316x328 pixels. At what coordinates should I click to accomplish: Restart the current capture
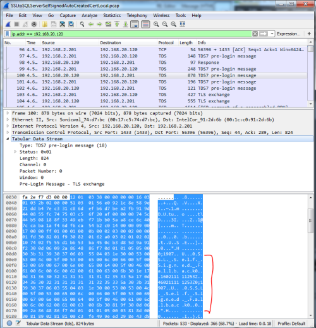click(25, 24)
